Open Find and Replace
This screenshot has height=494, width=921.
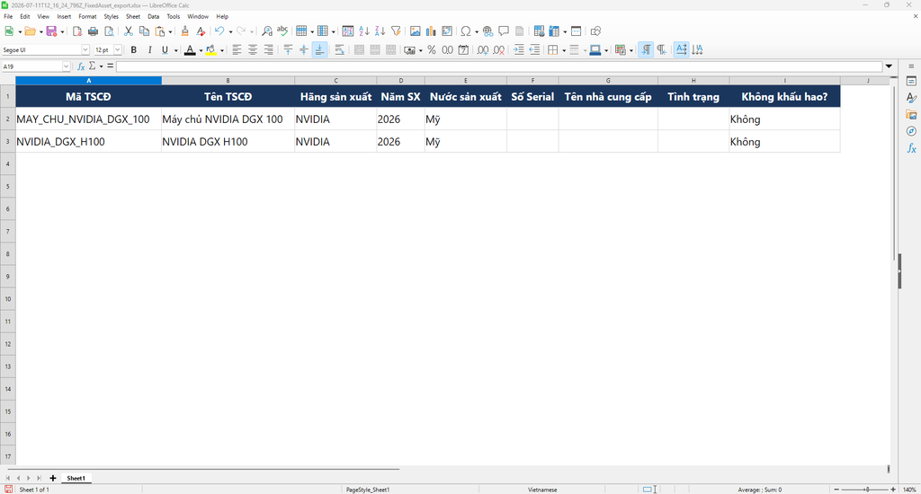click(x=266, y=31)
